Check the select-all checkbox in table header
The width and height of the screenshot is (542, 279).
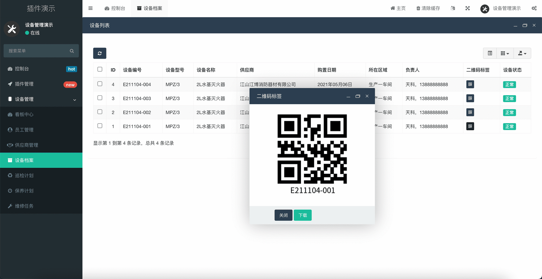pyautogui.click(x=100, y=69)
